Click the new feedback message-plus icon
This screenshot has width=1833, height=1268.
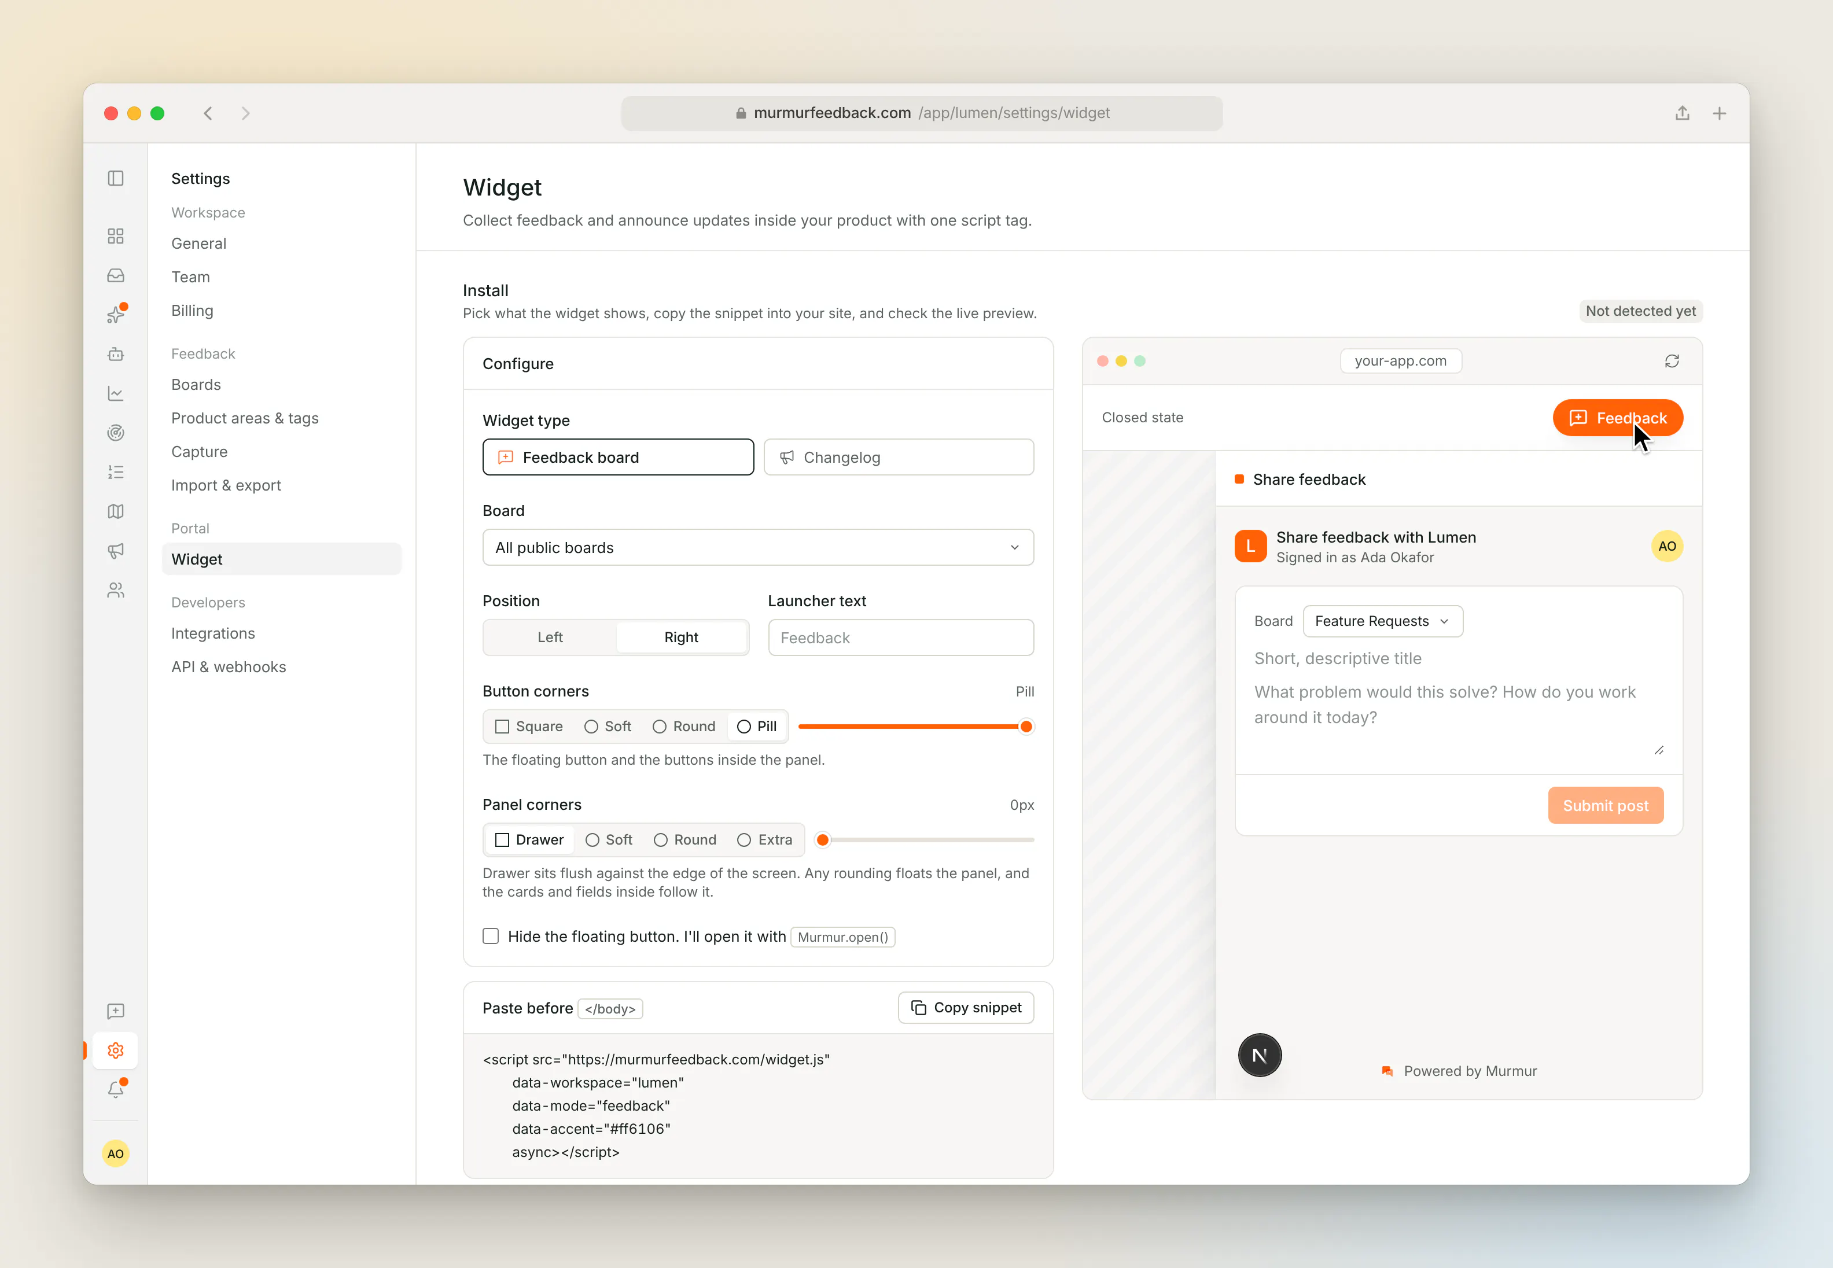point(116,1011)
